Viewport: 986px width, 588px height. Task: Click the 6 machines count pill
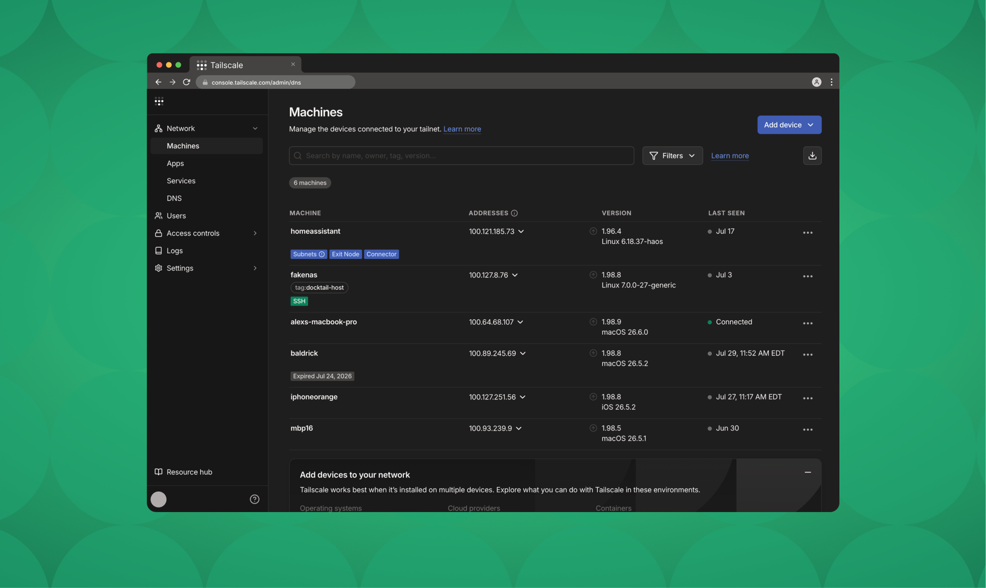coord(310,183)
